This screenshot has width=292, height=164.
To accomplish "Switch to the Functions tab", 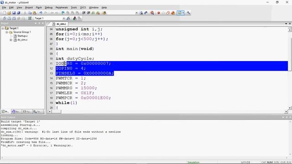I will pyautogui.click(x=27, y=112).
